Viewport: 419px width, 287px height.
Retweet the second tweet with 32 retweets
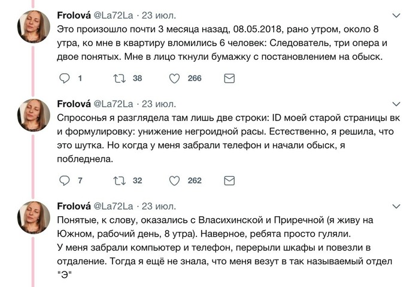[x=119, y=180]
